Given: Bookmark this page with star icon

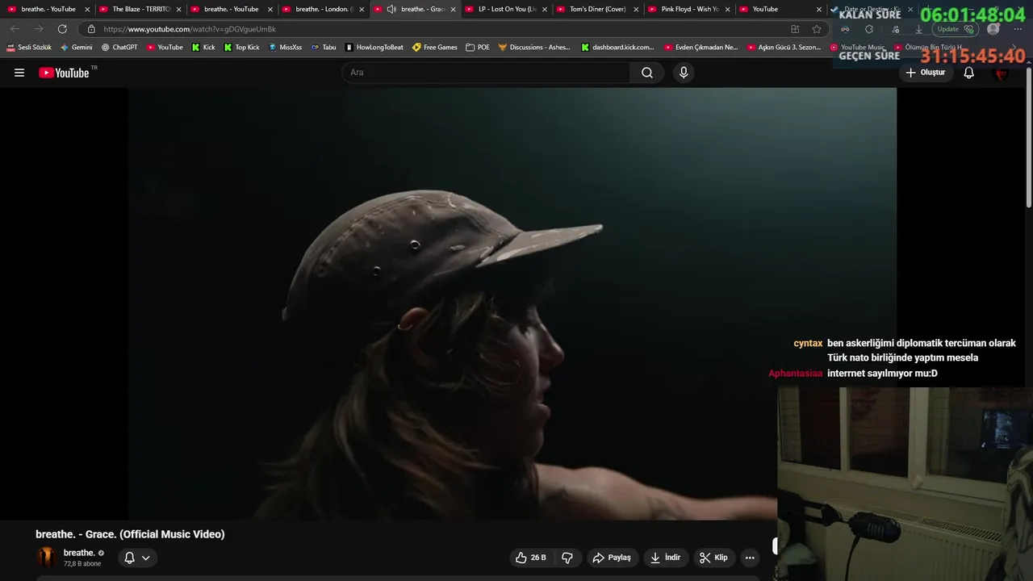Looking at the screenshot, I should [x=817, y=29].
